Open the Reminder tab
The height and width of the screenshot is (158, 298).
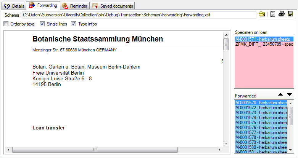(75, 6)
